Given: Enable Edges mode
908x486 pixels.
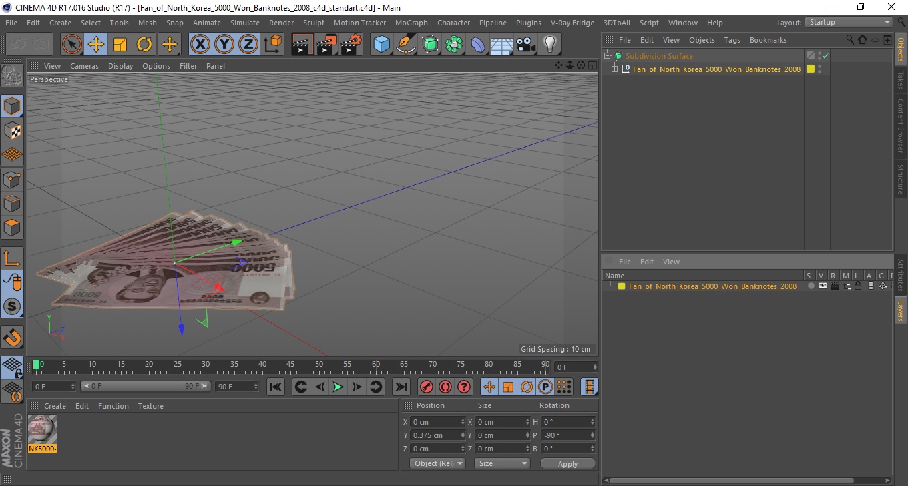Looking at the screenshot, I should pos(12,203).
